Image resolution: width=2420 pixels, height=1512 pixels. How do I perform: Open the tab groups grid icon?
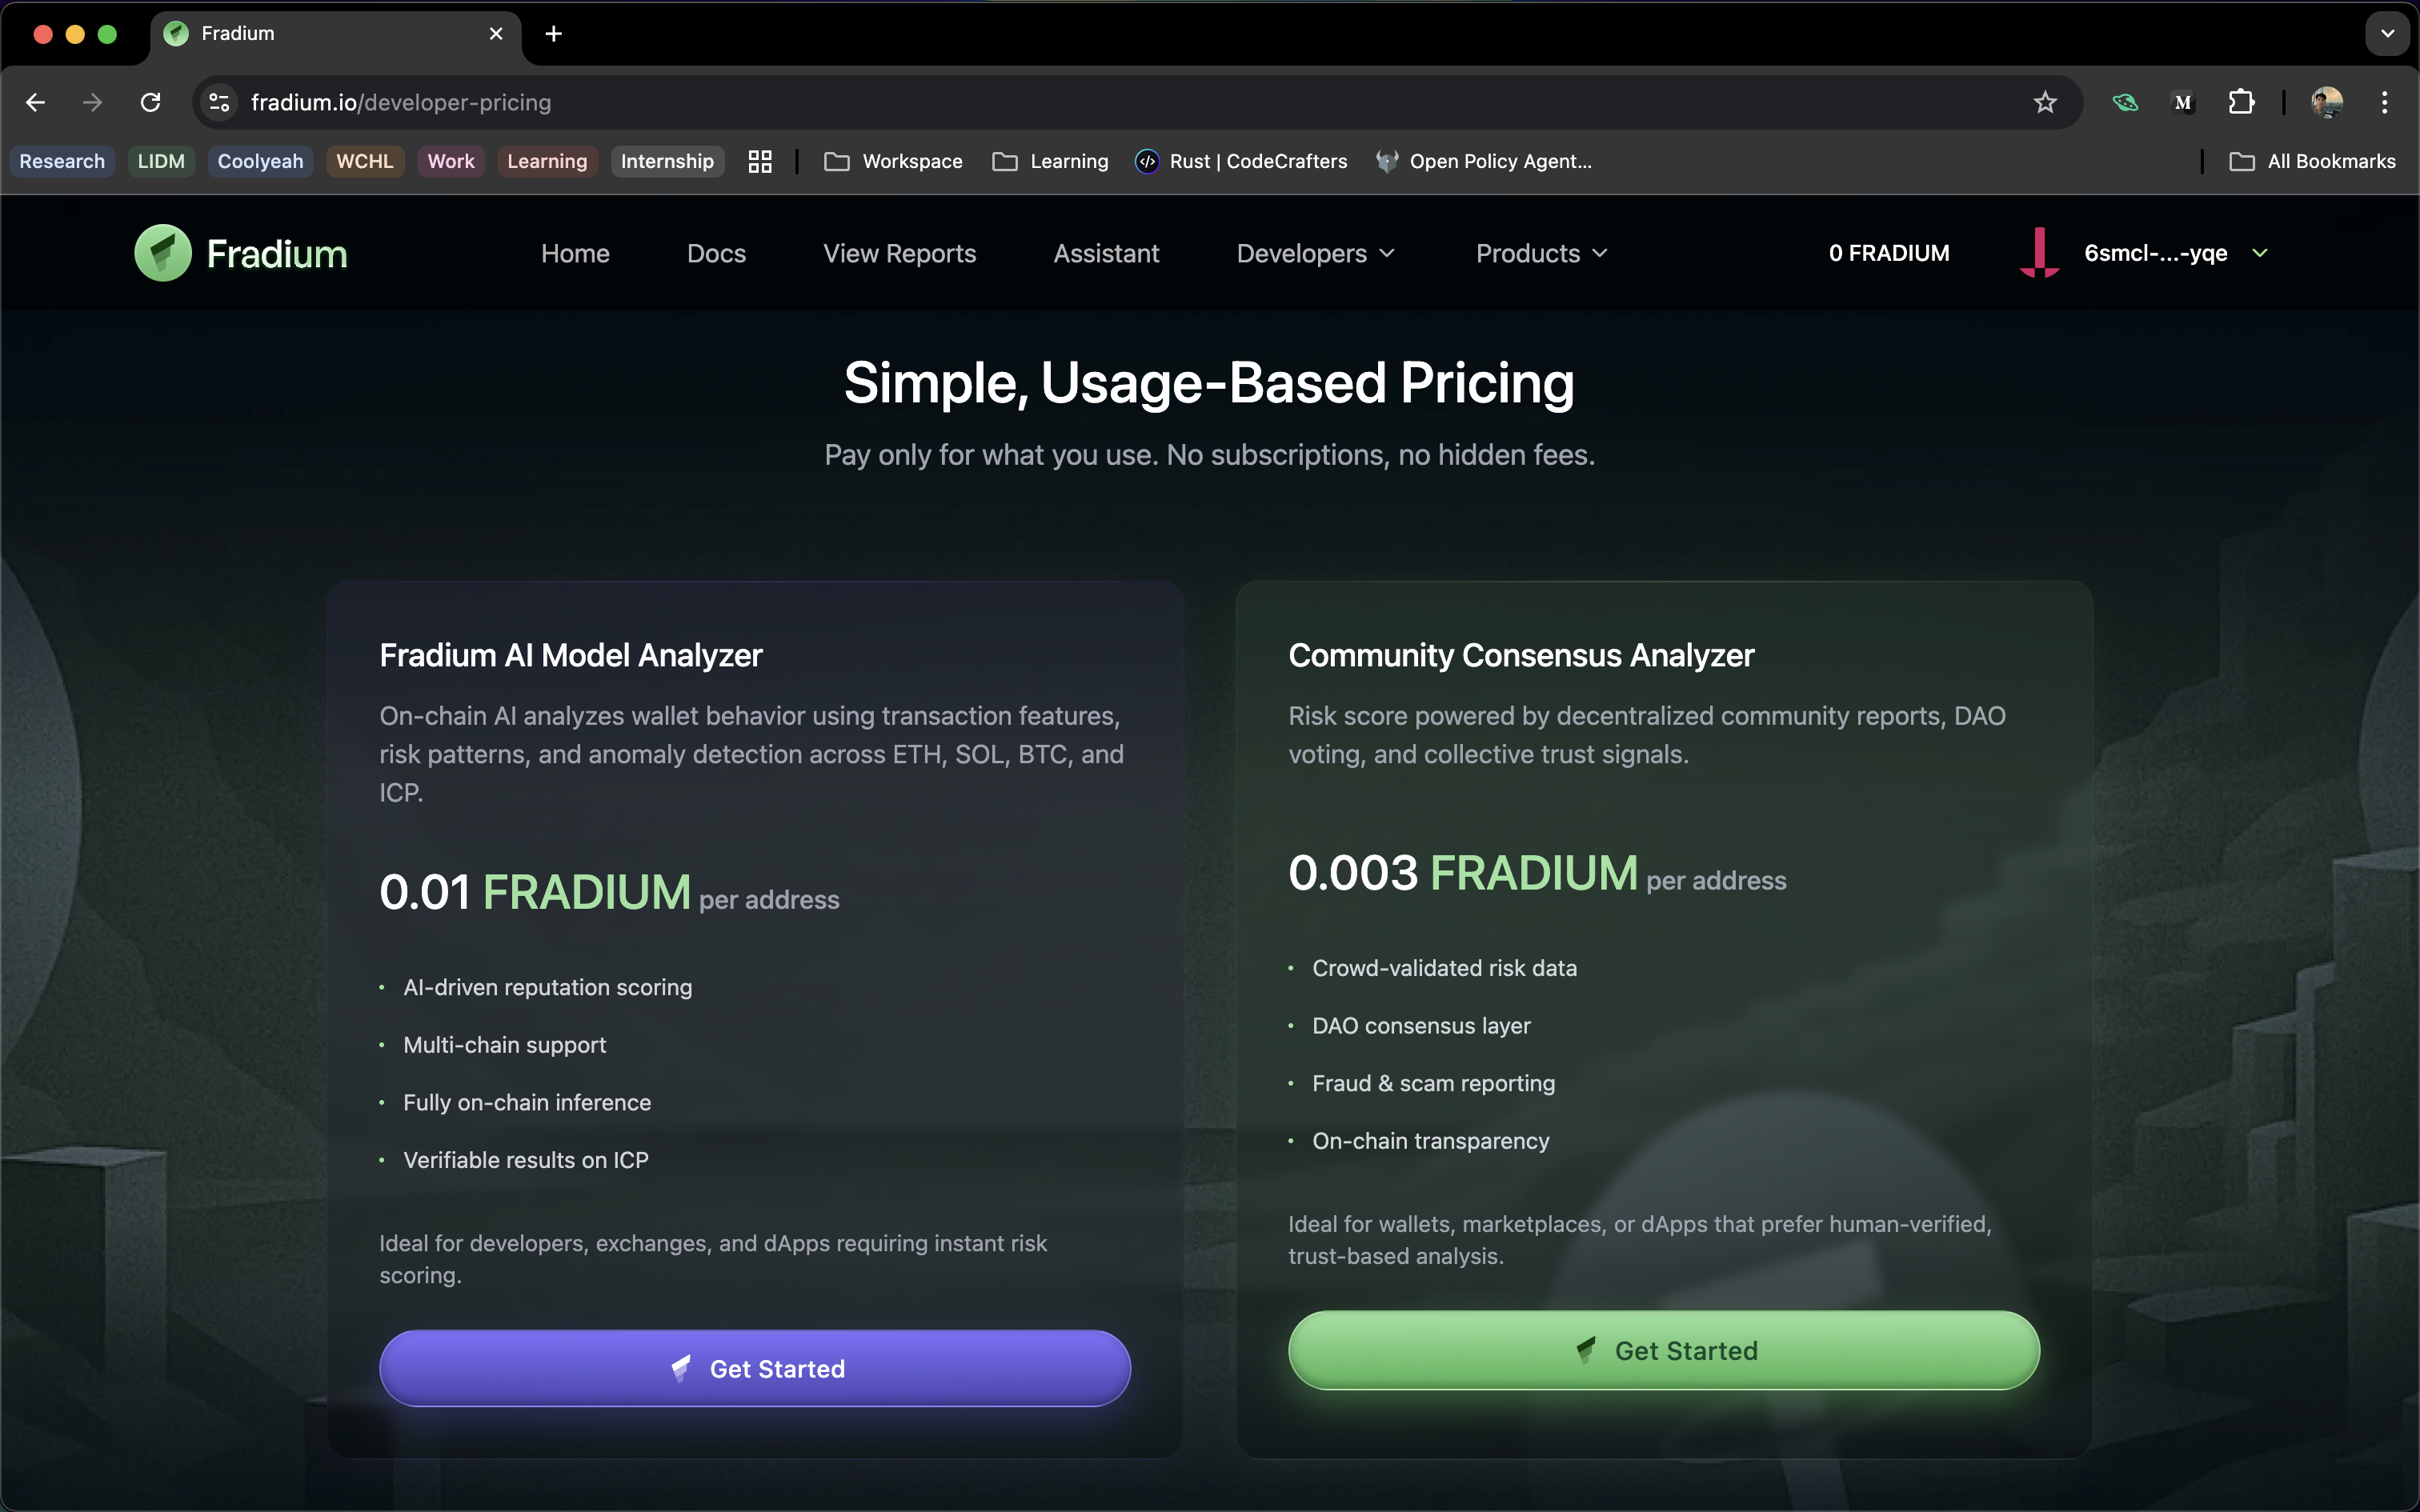point(760,162)
